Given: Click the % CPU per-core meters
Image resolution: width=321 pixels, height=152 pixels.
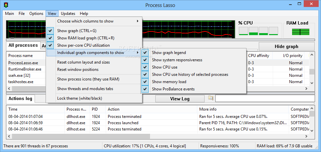Looking at the screenshot, I should click(x=258, y=31).
